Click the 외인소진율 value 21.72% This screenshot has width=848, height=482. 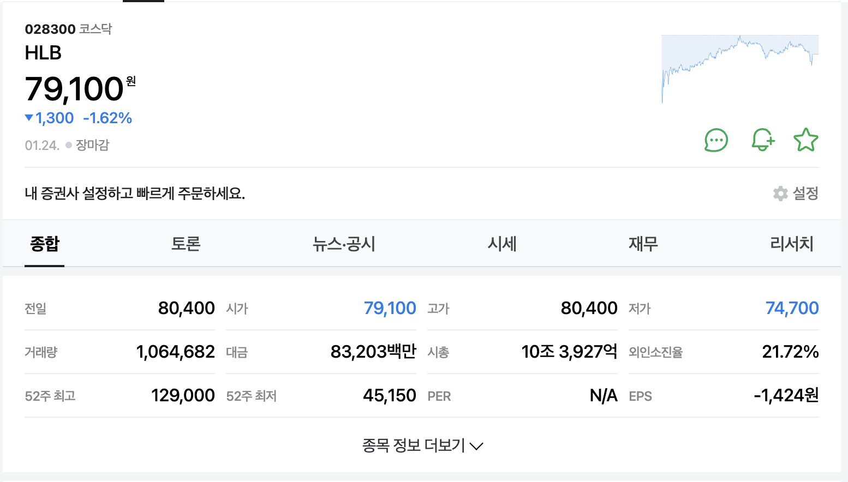click(x=791, y=352)
